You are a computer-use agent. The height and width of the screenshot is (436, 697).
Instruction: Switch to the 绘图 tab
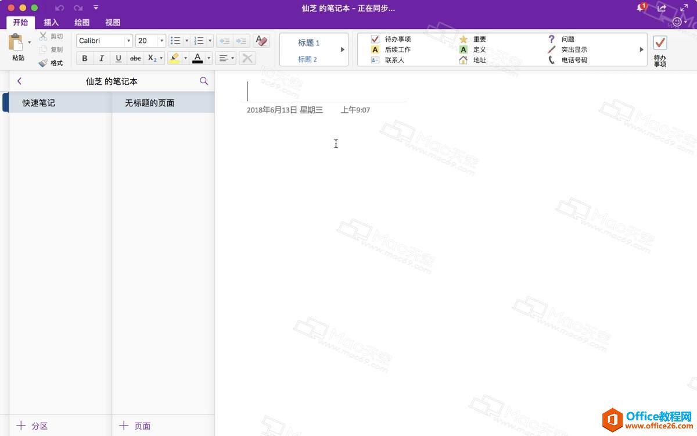82,22
